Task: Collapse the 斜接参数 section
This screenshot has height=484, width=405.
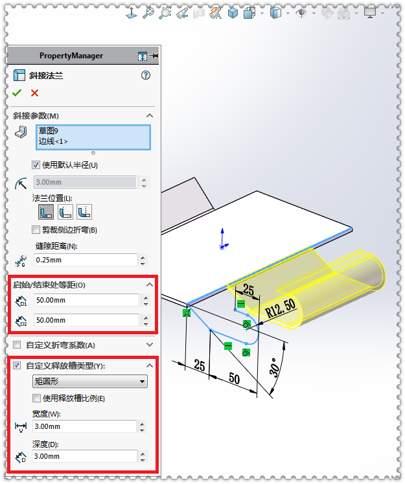Action: point(150,115)
